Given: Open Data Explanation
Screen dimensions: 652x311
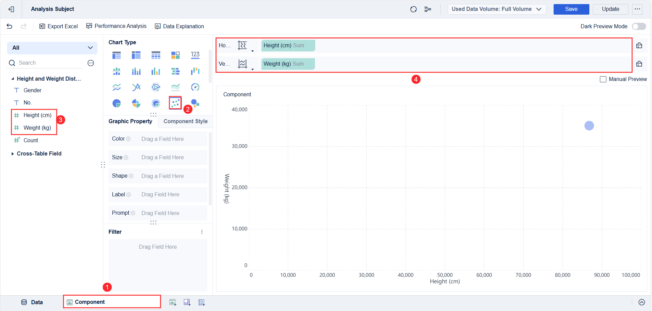Looking at the screenshot, I should click(179, 26).
